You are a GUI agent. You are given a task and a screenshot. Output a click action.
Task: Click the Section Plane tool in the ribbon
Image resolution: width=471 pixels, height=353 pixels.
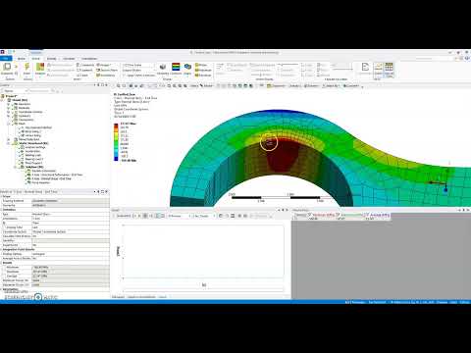point(107,70)
